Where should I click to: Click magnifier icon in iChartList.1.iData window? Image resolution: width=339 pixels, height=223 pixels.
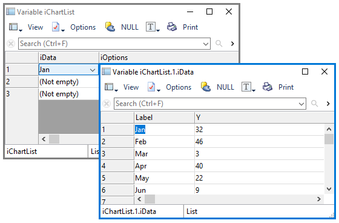point(314,104)
